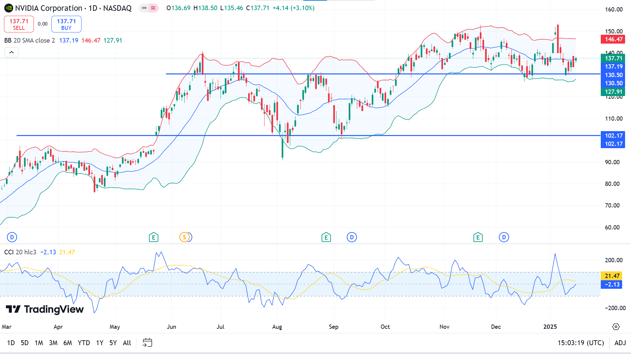This screenshot has width=631, height=354.
Task: Click the dividend marker in December
Action: (x=504, y=237)
